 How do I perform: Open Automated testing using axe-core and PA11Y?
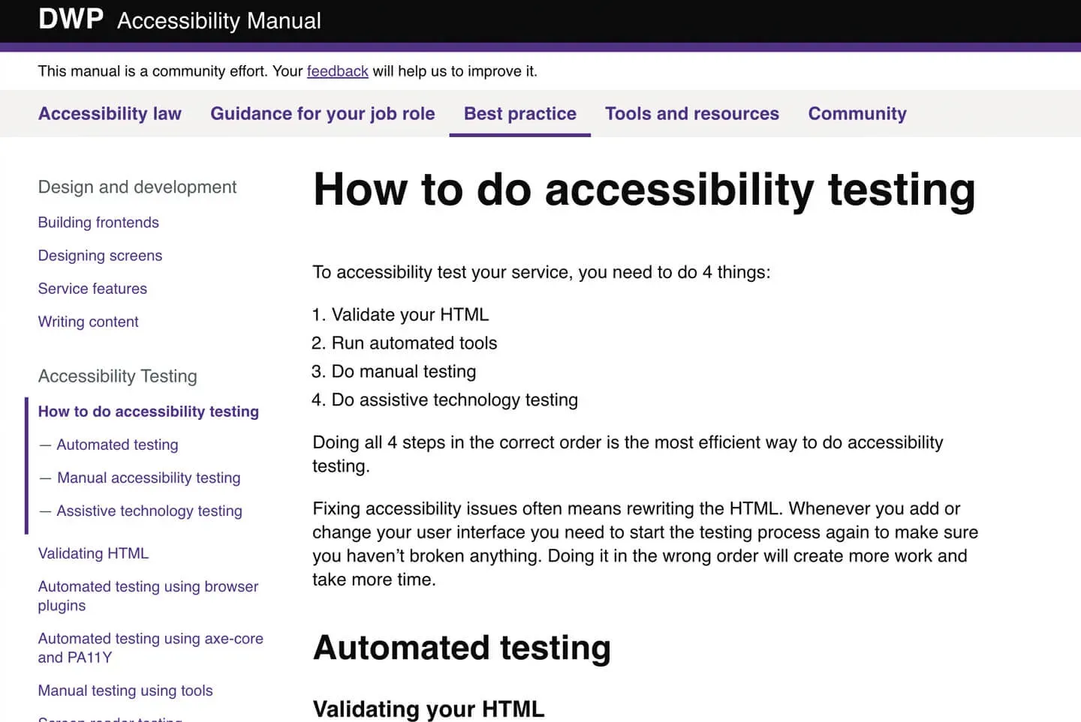point(150,648)
